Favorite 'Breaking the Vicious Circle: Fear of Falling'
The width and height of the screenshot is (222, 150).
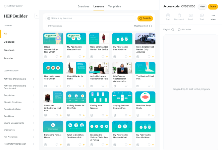103,145
